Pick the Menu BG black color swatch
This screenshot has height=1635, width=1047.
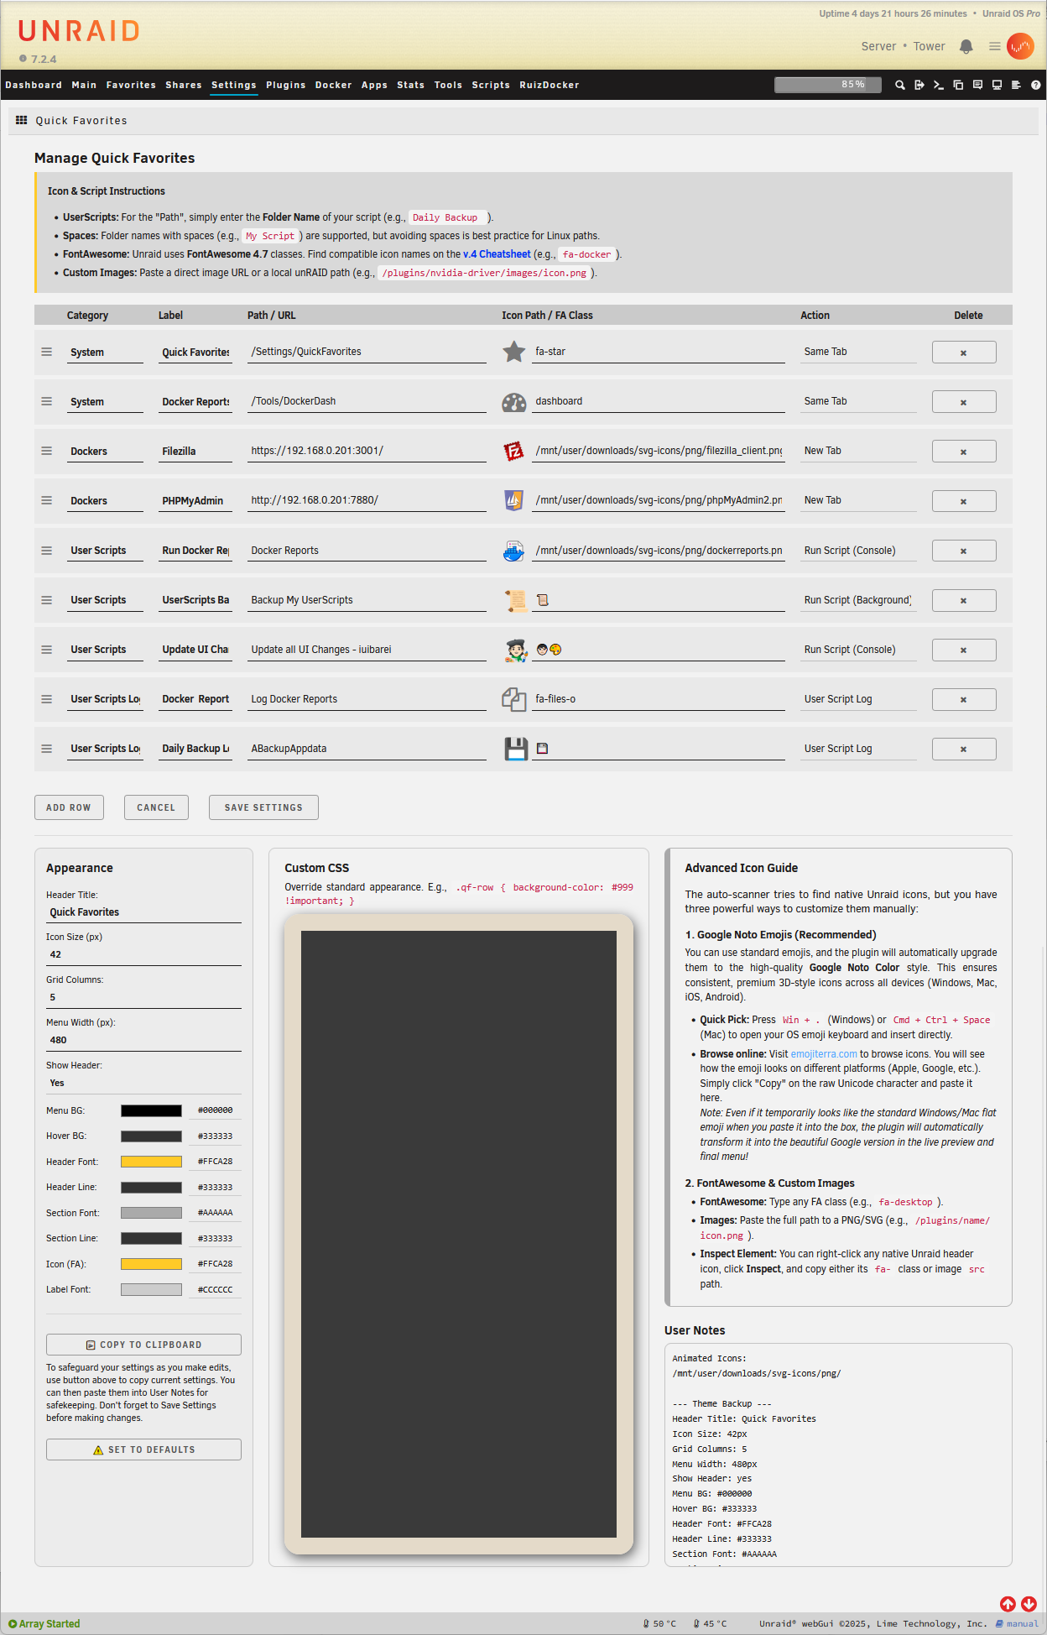click(151, 1110)
